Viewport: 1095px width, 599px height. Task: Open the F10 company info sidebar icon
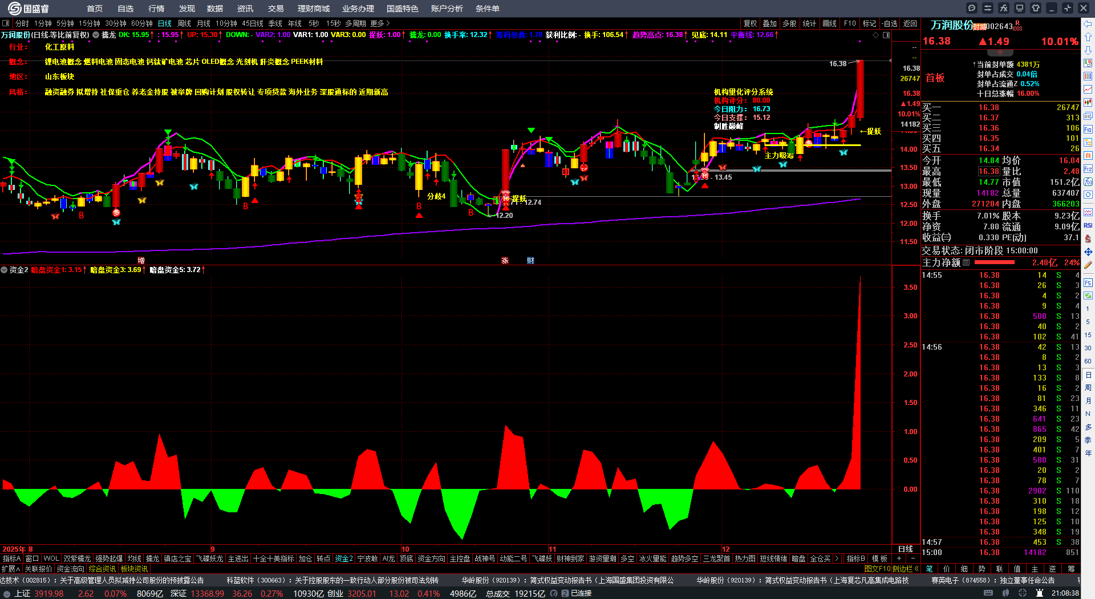pyautogui.click(x=1088, y=129)
